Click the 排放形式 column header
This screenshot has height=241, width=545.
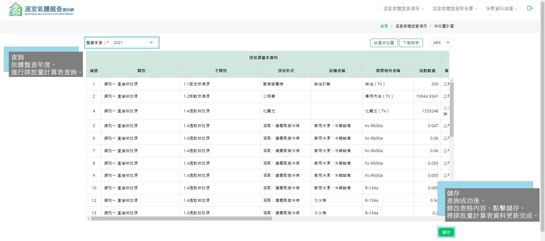pyautogui.click(x=286, y=71)
